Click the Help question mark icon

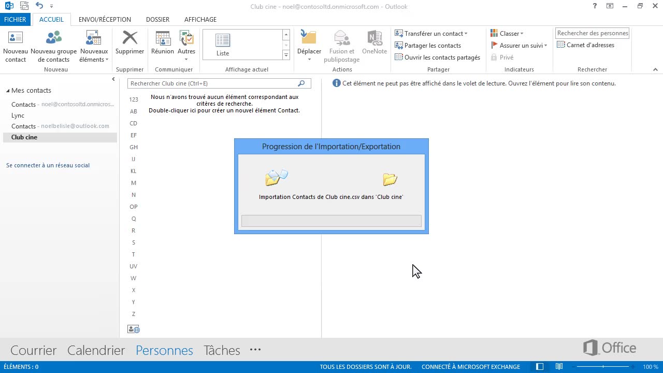595,6
